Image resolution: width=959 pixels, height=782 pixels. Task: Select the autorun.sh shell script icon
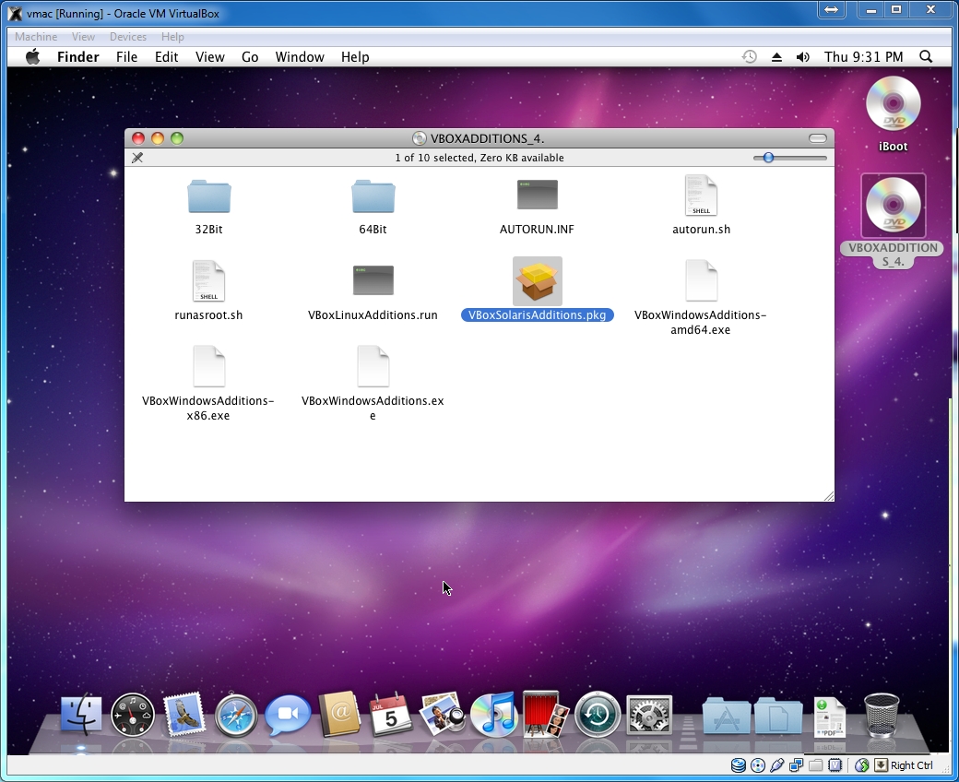(701, 195)
